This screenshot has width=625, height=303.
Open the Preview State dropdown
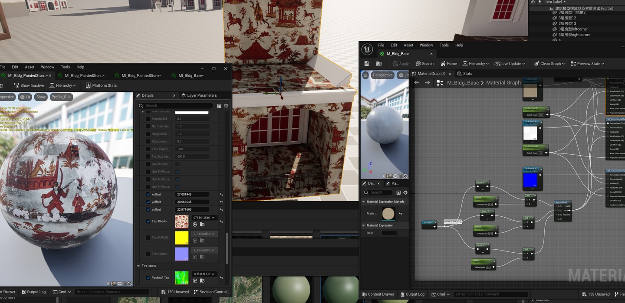point(588,64)
